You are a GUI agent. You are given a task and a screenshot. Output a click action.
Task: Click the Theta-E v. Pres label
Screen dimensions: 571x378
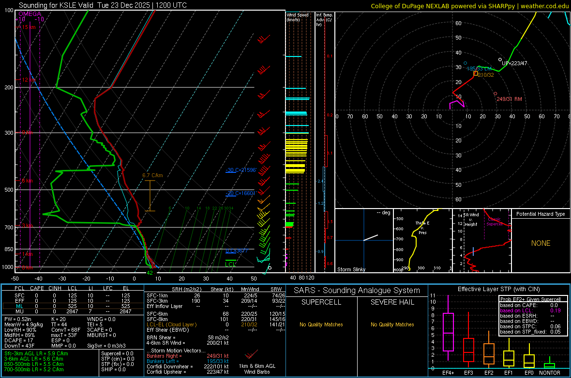click(422, 228)
